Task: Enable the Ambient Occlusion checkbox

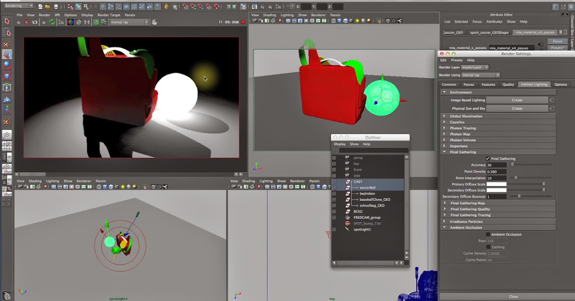Action: click(x=488, y=234)
